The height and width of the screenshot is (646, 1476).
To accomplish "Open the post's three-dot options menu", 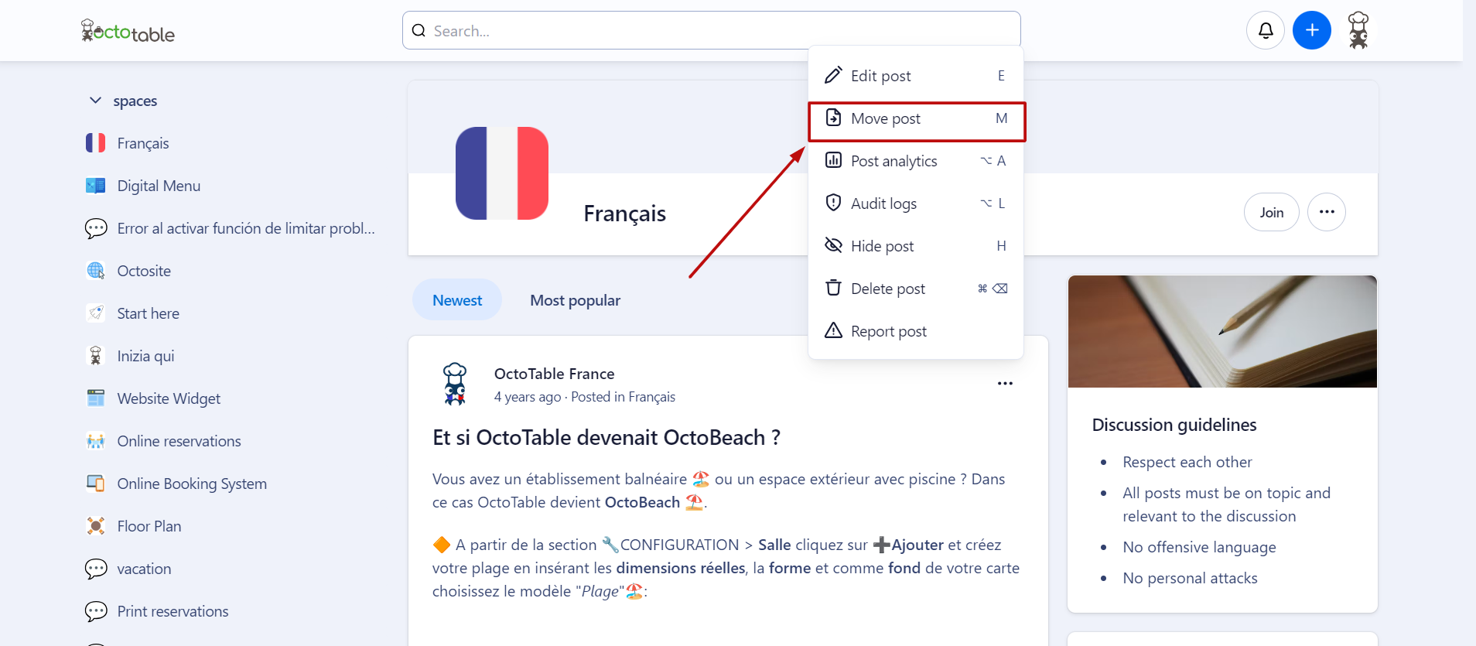I will (1005, 384).
